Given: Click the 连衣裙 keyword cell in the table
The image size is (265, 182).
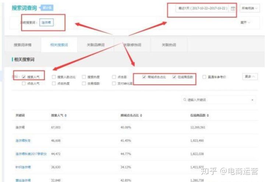Looking at the screenshot, I should [x=20, y=127].
